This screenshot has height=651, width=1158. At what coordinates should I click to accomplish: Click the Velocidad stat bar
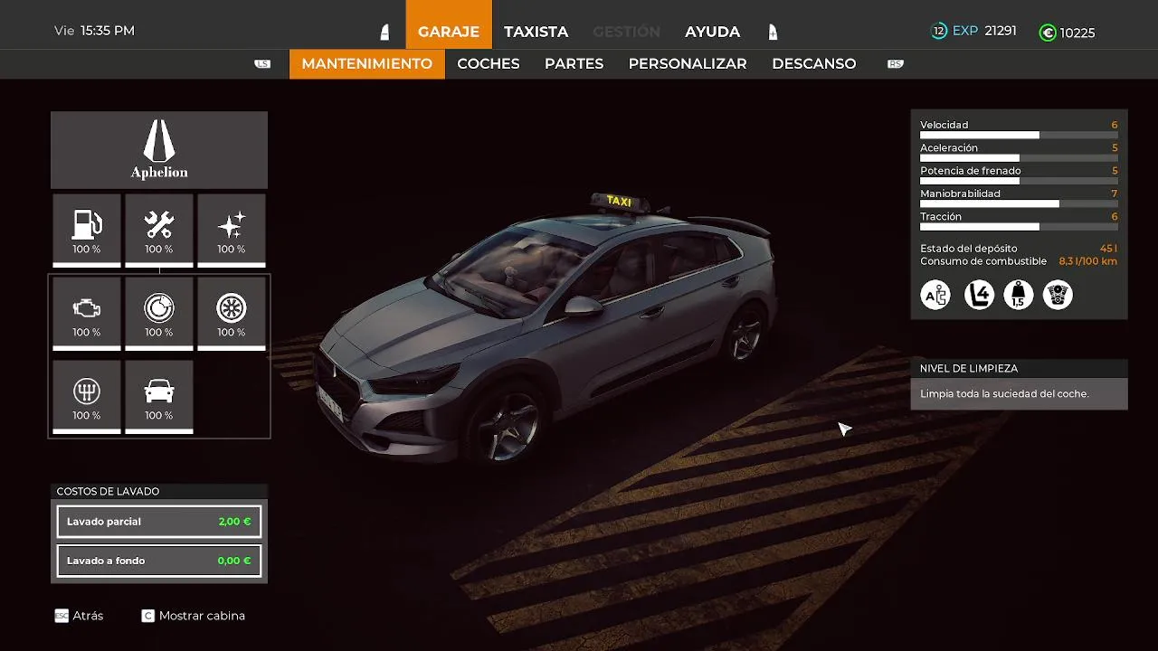point(1019,135)
